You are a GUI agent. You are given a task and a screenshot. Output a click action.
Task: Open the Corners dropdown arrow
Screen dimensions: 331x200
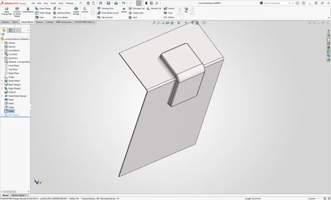[x=85, y=18]
